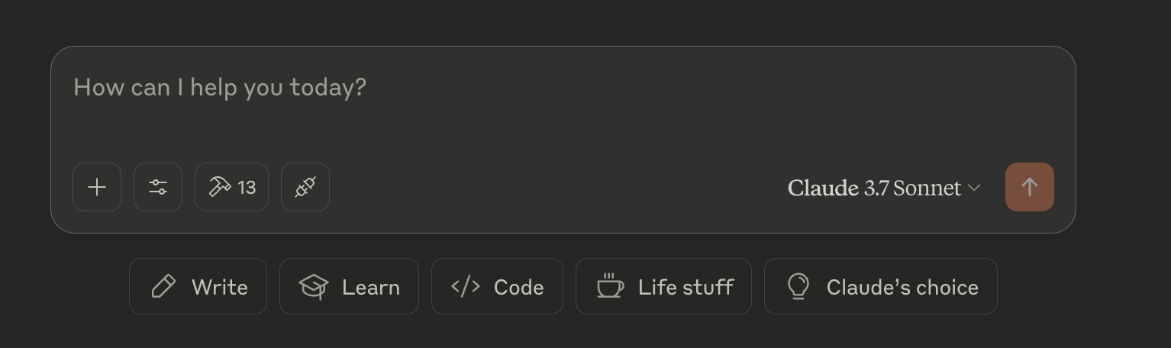This screenshot has width=1171, height=348.
Task: Click the tools count number 13
Action: point(247,188)
